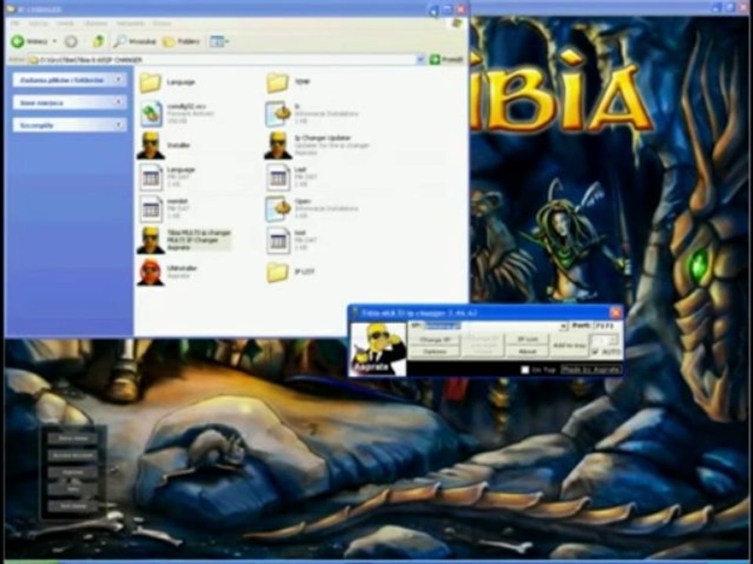
Task: Open the Edycja menu in Explorer
Action: click(x=38, y=23)
